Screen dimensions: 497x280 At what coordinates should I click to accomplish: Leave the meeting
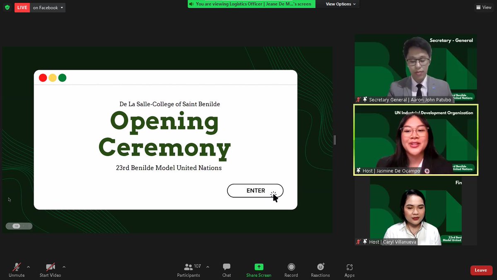(481, 270)
